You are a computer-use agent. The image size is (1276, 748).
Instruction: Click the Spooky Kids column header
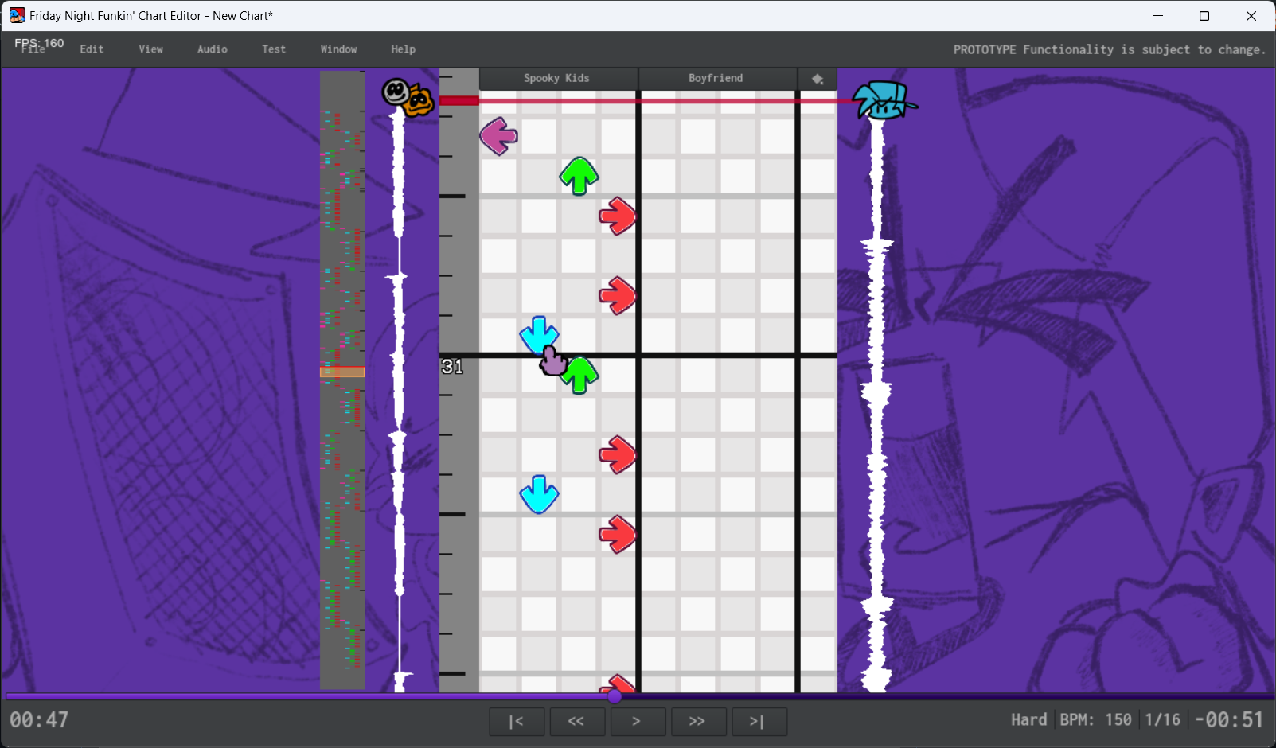pyautogui.click(x=557, y=79)
